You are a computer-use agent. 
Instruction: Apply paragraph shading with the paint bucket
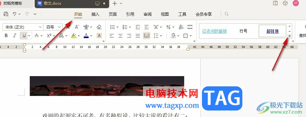(173, 36)
